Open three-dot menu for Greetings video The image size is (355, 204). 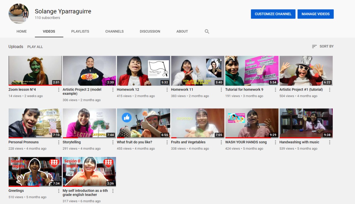(x=59, y=191)
